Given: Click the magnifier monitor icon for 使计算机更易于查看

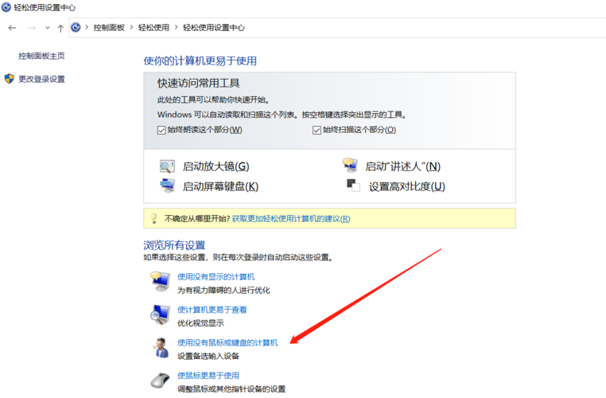Looking at the screenshot, I should pos(160,315).
